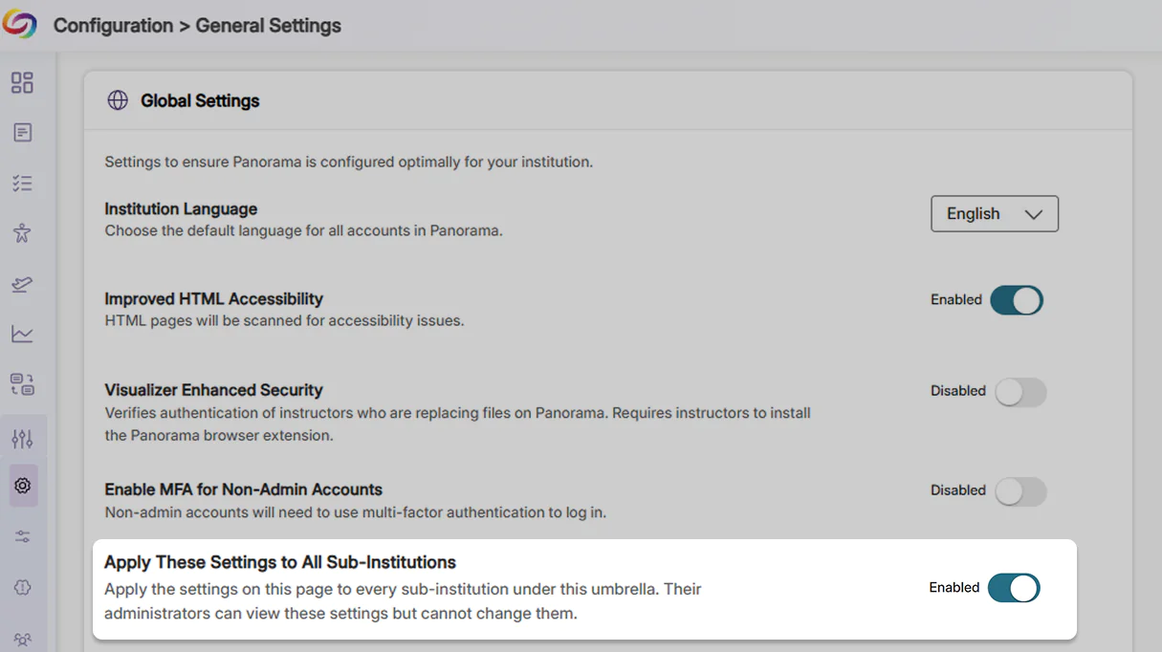Click the globe icon beside Global Settings

[118, 100]
